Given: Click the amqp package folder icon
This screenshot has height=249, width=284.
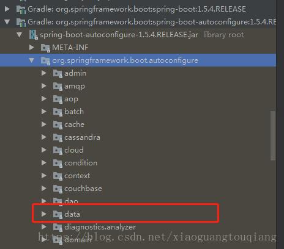Looking at the screenshot, I should pos(58,87).
